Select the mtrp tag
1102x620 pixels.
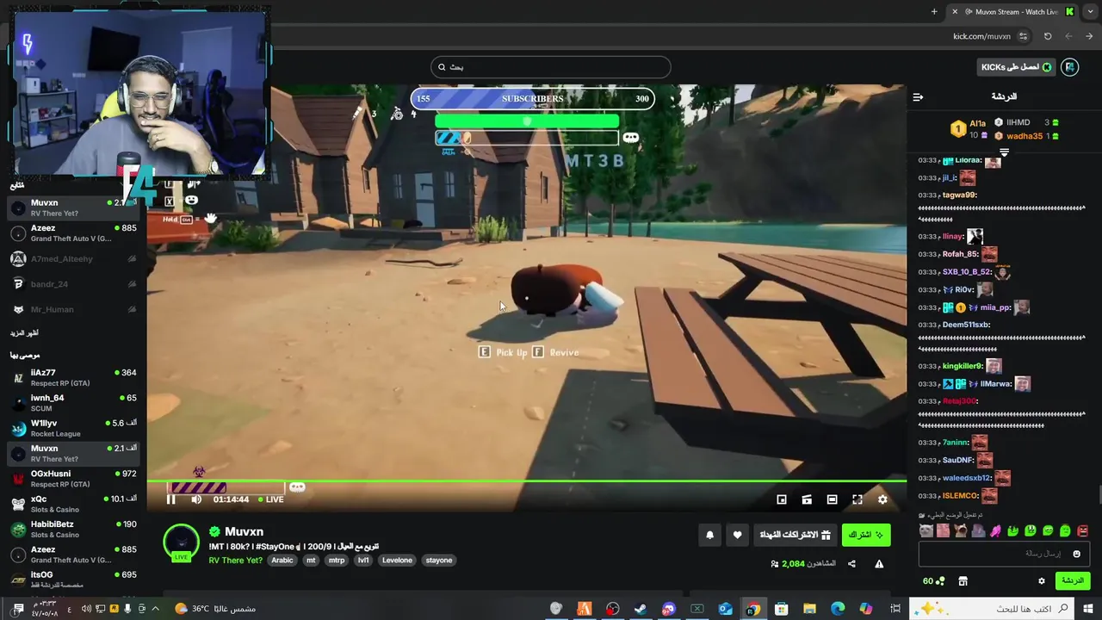(x=337, y=561)
